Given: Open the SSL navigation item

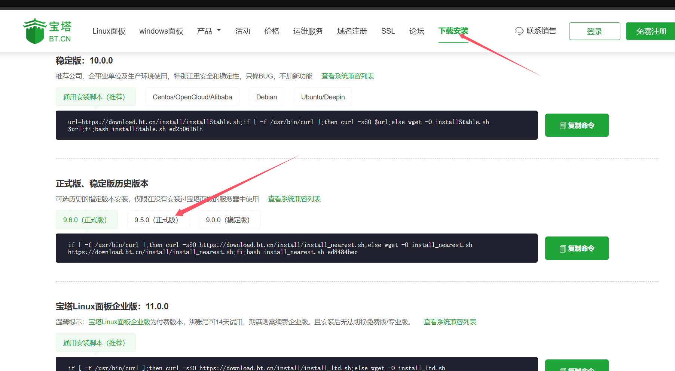Looking at the screenshot, I should [x=388, y=31].
